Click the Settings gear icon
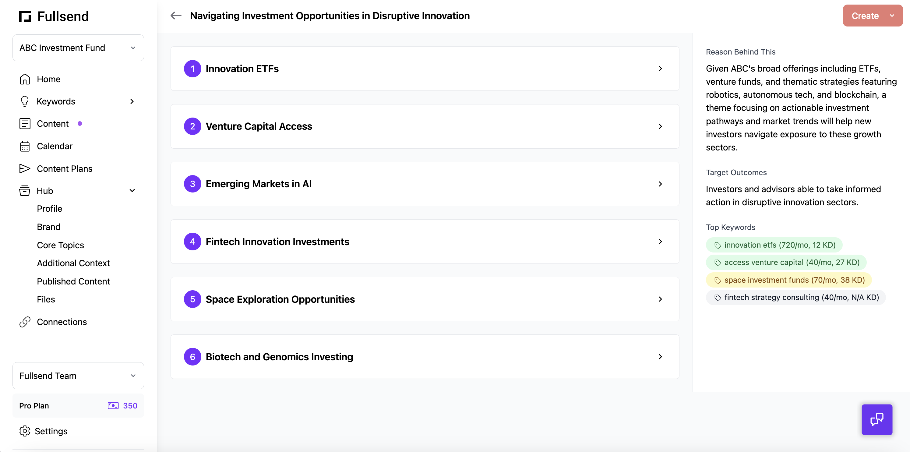Image resolution: width=910 pixels, height=452 pixels. pos(25,431)
